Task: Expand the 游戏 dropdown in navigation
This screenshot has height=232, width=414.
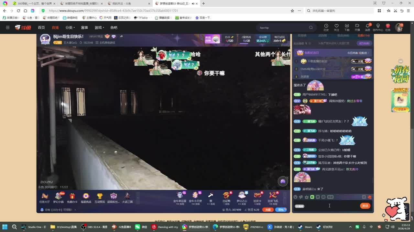Action: [99, 28]
